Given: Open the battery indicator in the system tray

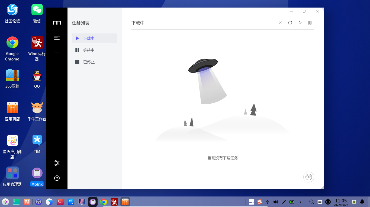Looking at the screenshot, I should tap(292, 202).
